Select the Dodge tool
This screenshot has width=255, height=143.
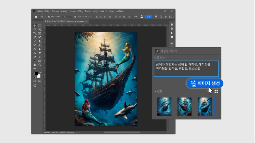coord(39,53)
